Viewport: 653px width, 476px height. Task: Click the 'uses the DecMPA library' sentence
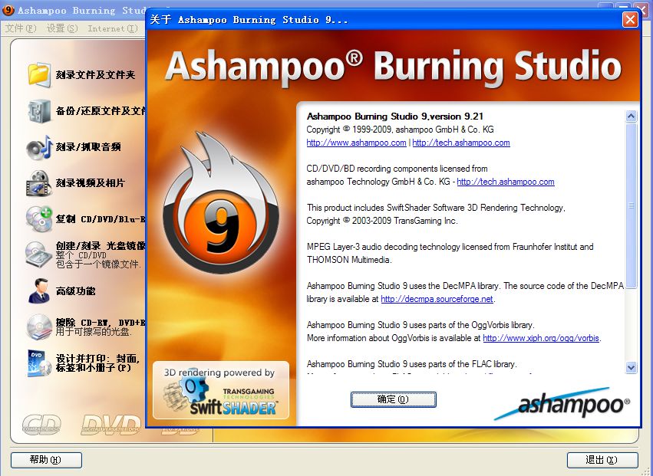[404, 286]
